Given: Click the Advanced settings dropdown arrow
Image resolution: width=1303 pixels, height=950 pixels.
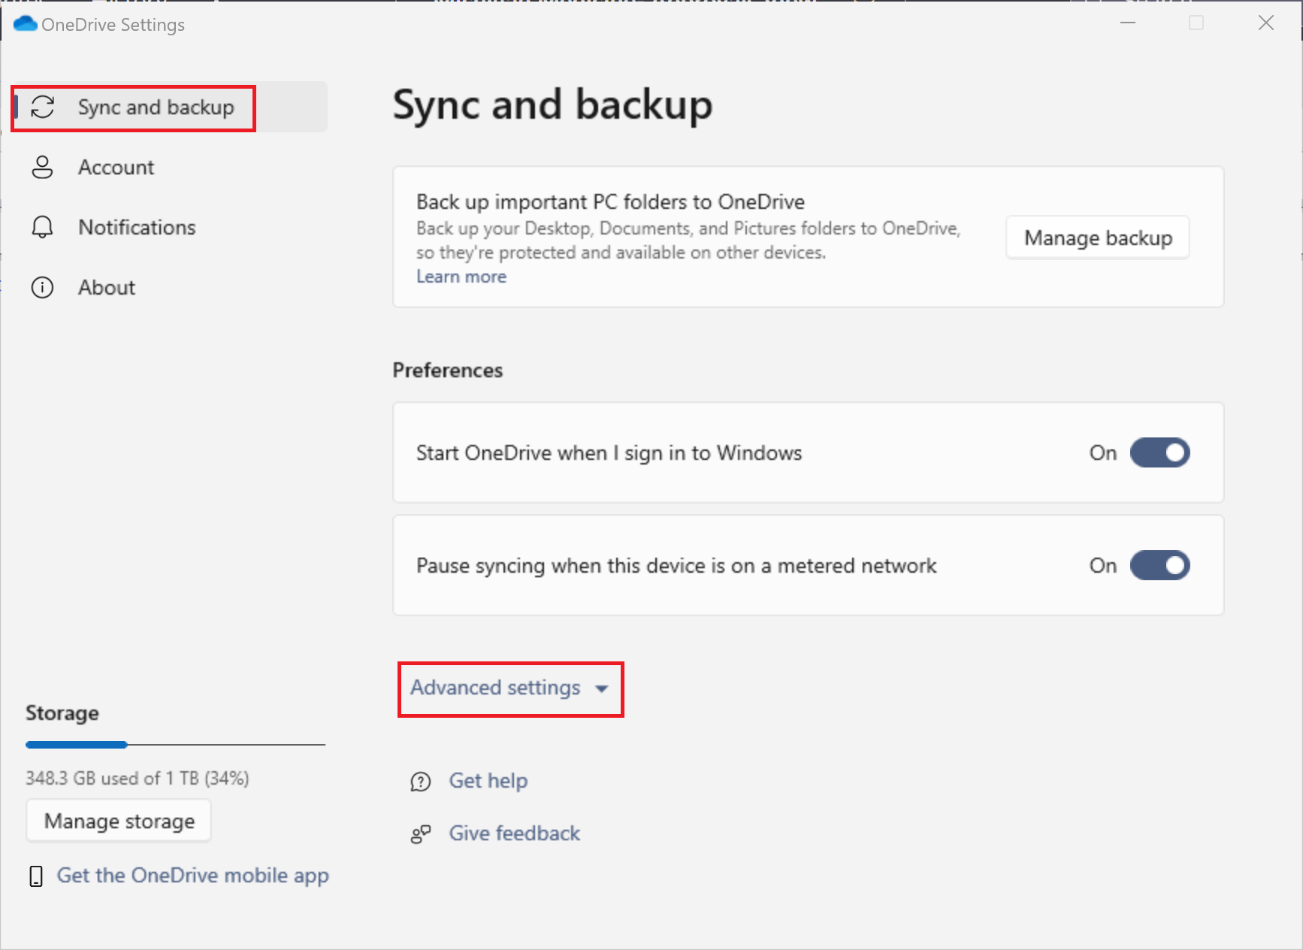Looking at the screenshot, I should coord(602,688).
